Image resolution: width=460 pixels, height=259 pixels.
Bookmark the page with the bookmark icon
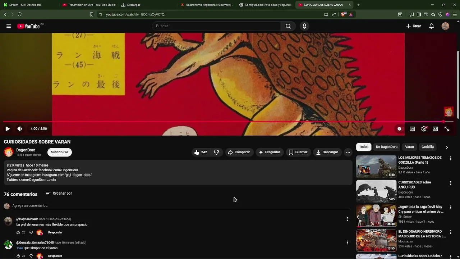coord(91,14)
